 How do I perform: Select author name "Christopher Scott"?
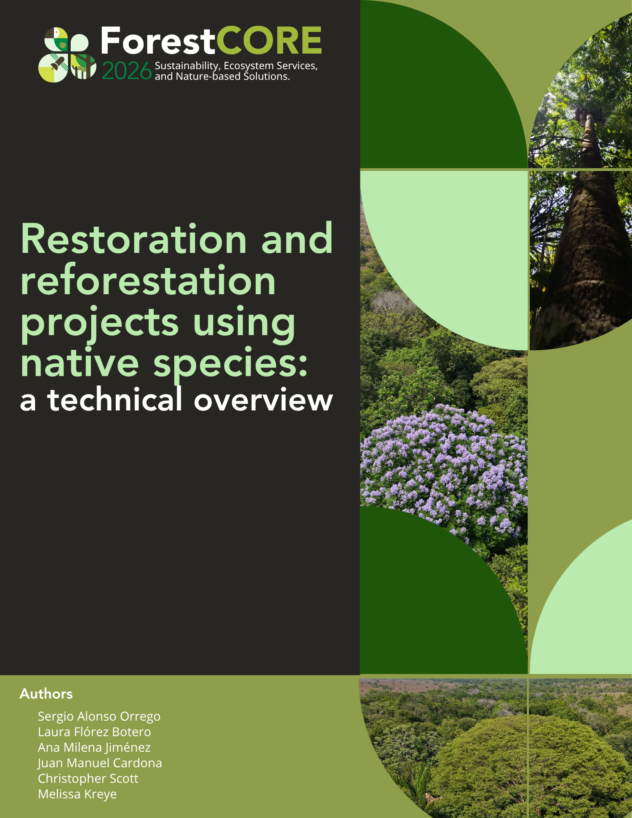coord(88,778)
